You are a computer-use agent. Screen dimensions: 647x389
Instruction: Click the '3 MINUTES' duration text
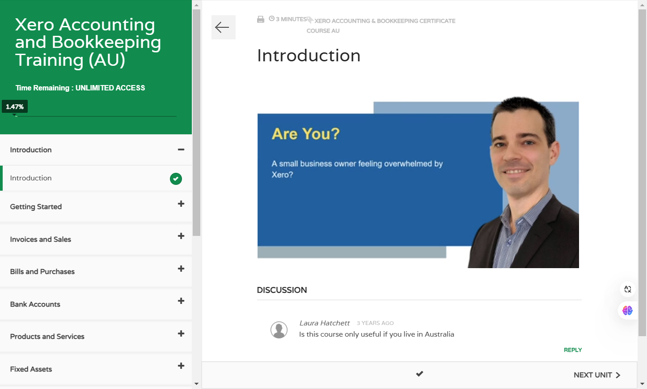[x=291, y=19]
